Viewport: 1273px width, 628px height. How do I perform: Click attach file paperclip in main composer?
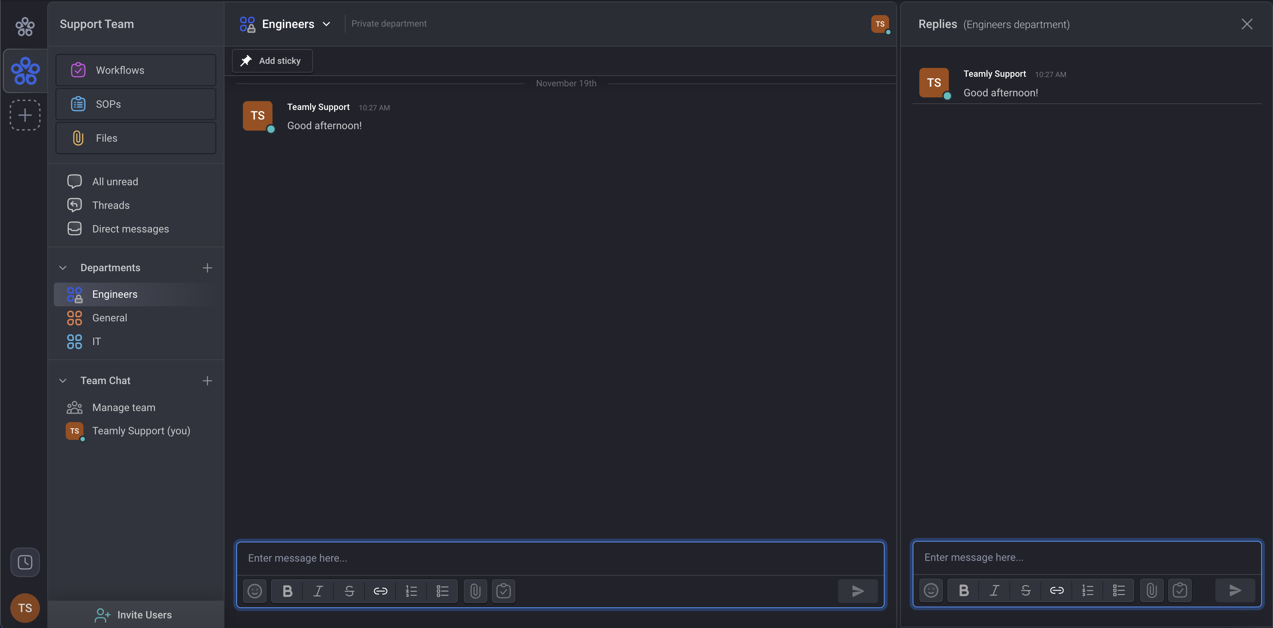(x=475, y=591)
